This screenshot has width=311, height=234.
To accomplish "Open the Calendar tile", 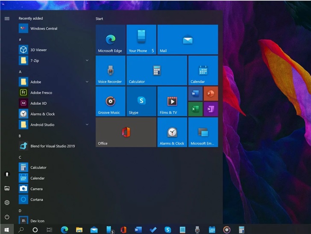I will (x=203, y=71).
